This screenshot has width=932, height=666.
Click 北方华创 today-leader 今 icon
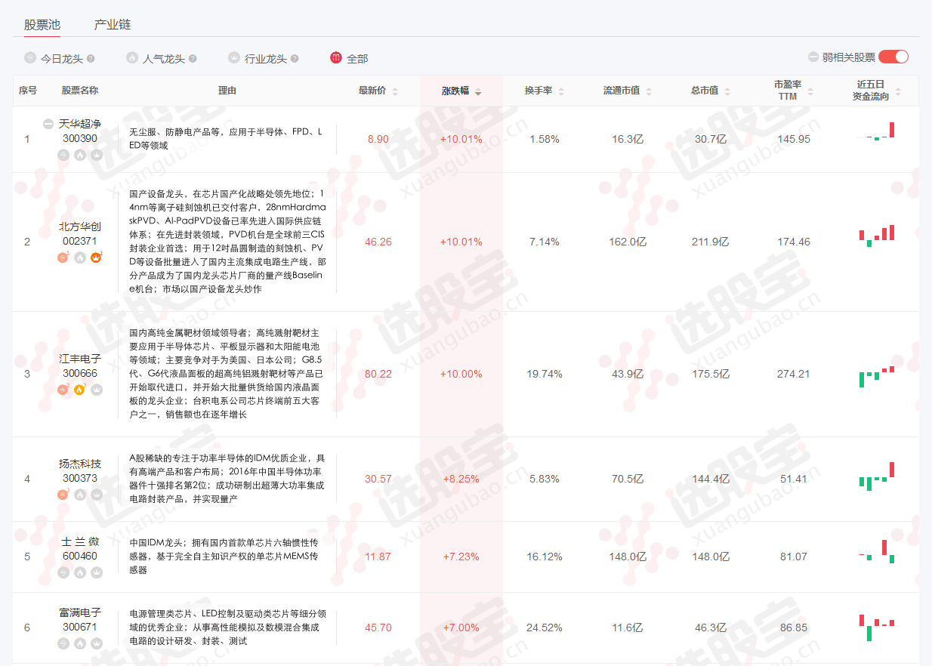click(x=63, y=257)
